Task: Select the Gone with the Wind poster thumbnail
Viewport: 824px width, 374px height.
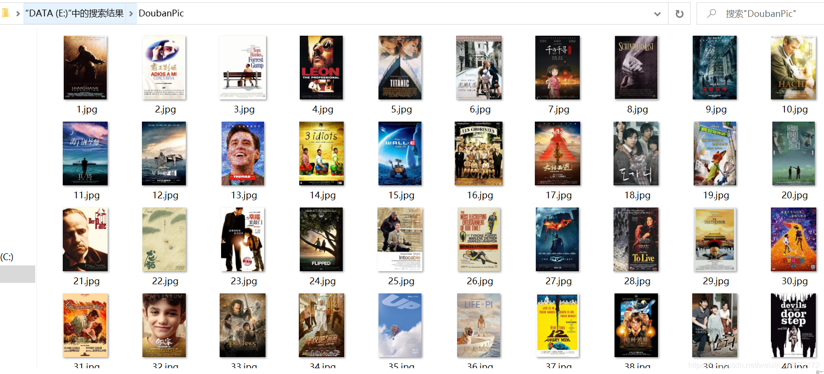Action: 85,325
